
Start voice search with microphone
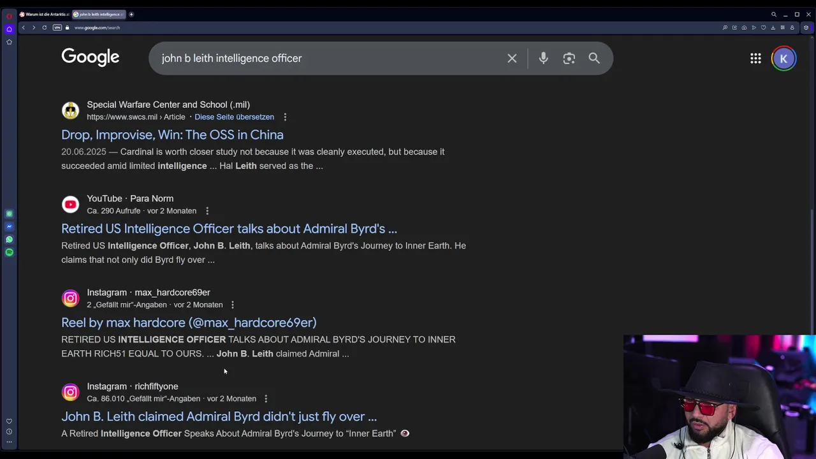coord(543,58)
